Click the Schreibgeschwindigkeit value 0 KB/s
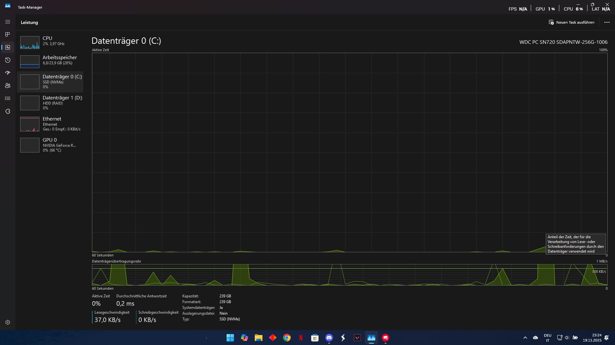The height and width of the screenshot is (345, 615). pyautogui.click(x=147, y=320)
